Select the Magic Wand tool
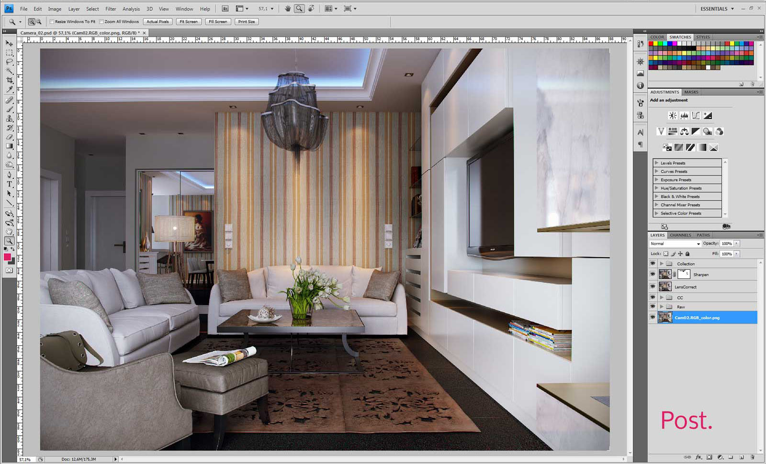 pyautogui.click(x=9, y=71)
